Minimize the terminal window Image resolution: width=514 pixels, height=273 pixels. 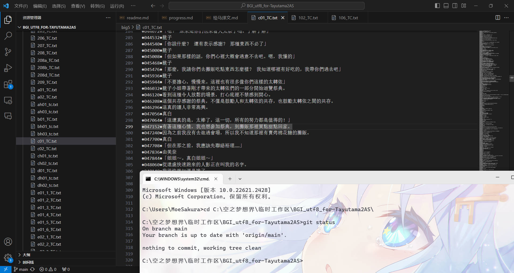point(497,177)
